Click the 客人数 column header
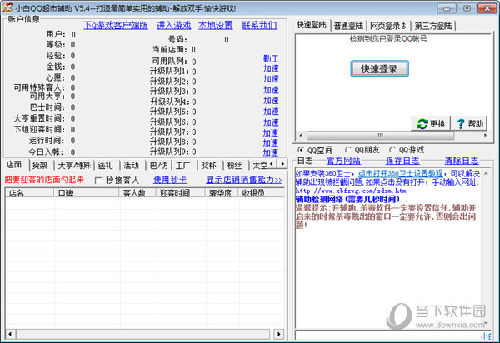 coord(137,193)
